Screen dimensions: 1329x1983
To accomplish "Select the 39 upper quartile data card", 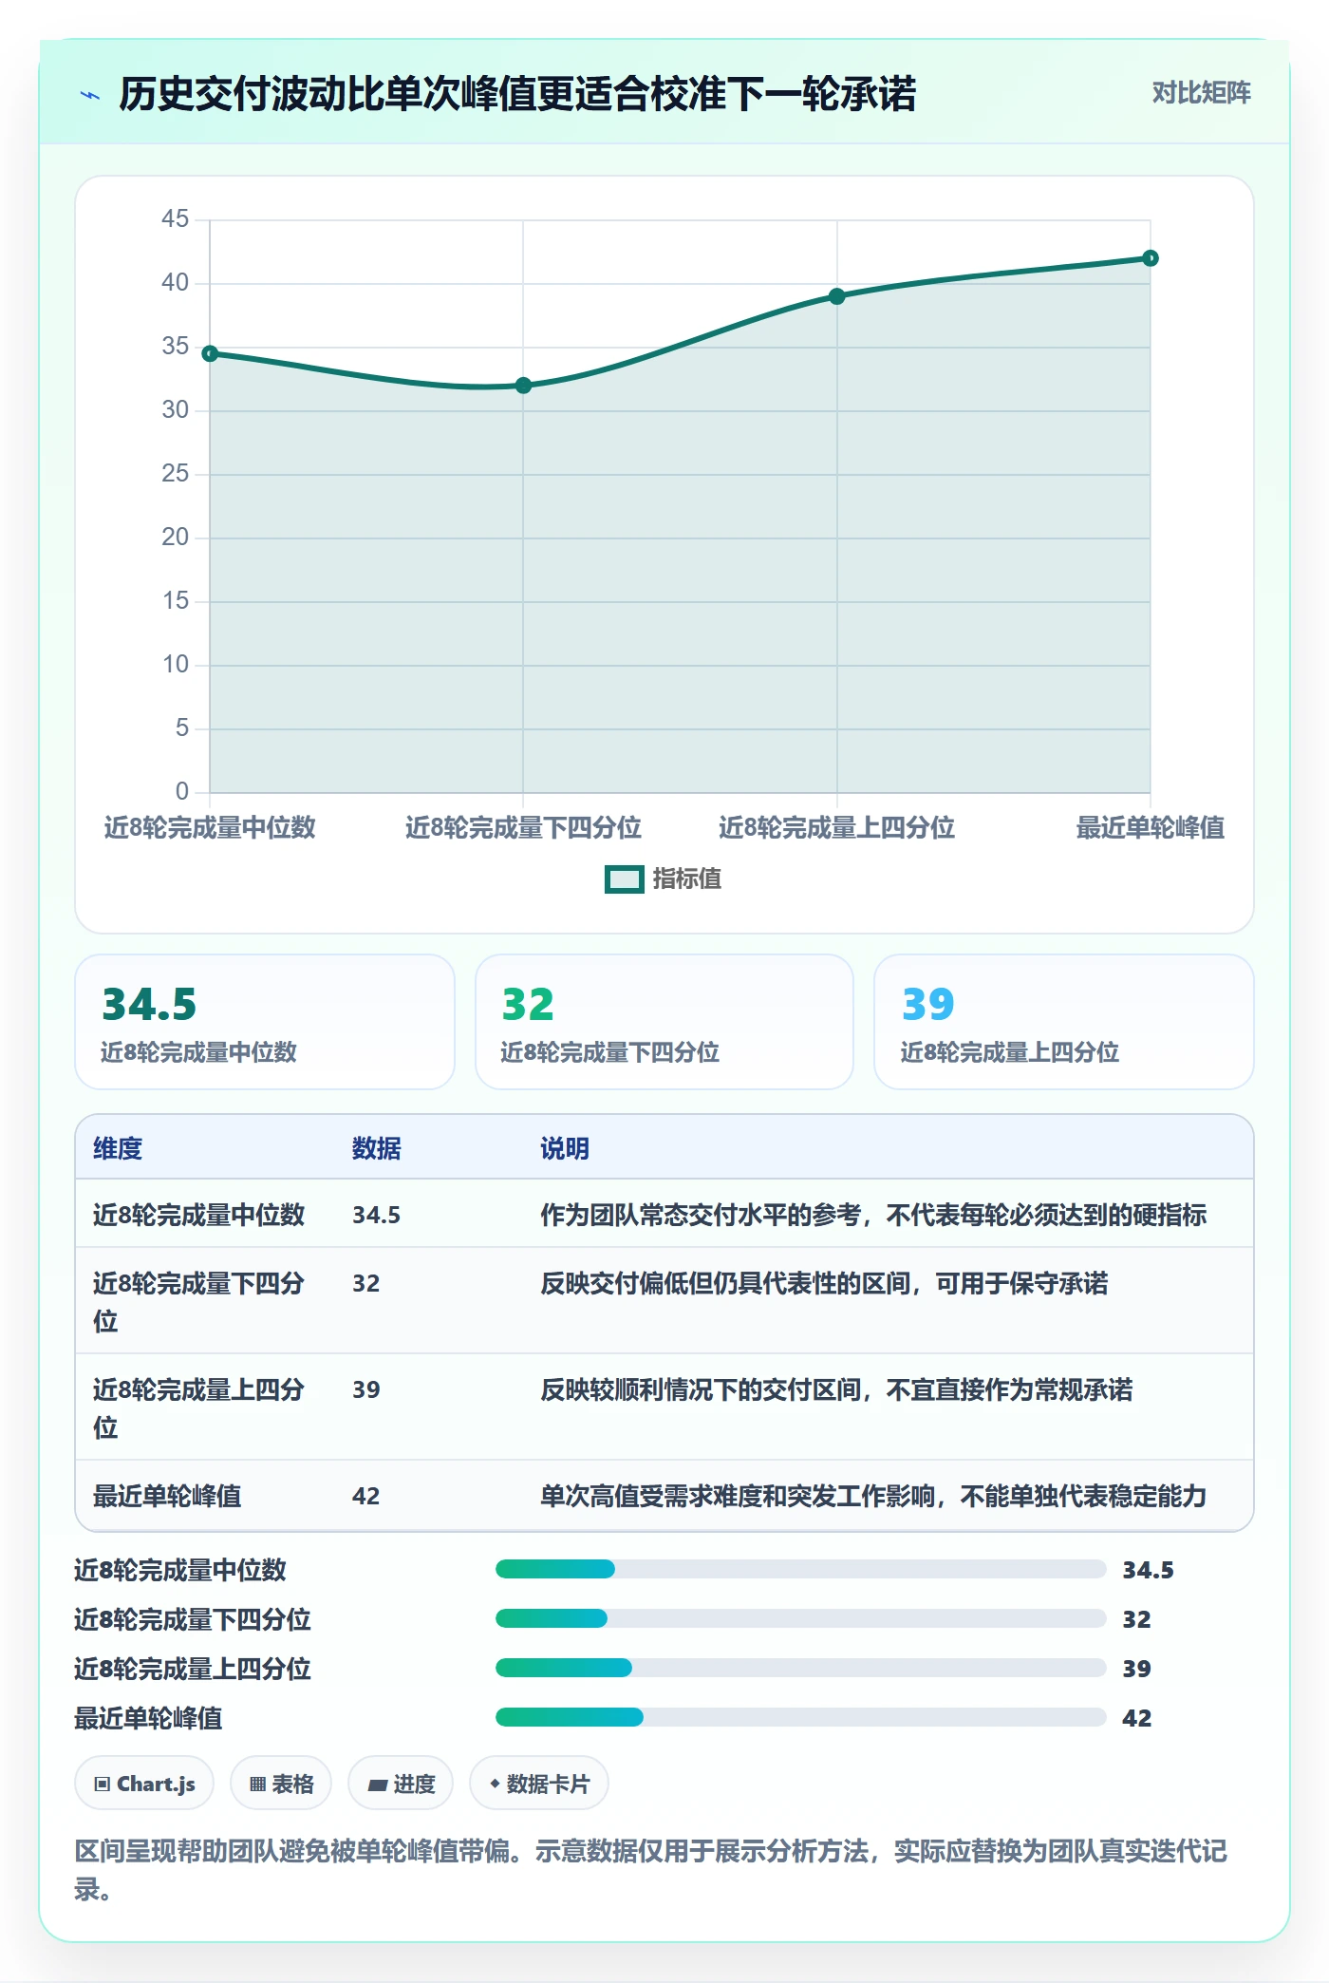I will tap(1064, 1022).
